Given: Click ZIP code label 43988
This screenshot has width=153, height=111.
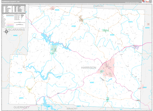Looking at the screenshot, I should click(x=74, y=26).
